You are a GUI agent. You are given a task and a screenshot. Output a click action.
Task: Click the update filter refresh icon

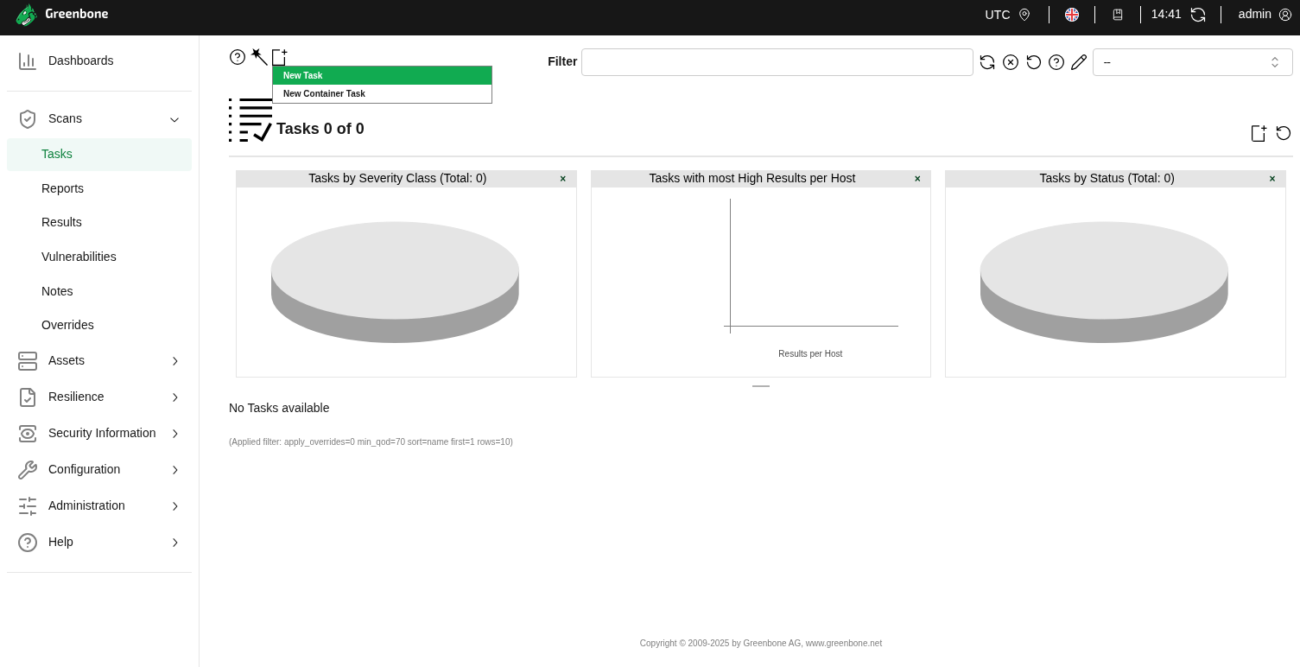987,62
